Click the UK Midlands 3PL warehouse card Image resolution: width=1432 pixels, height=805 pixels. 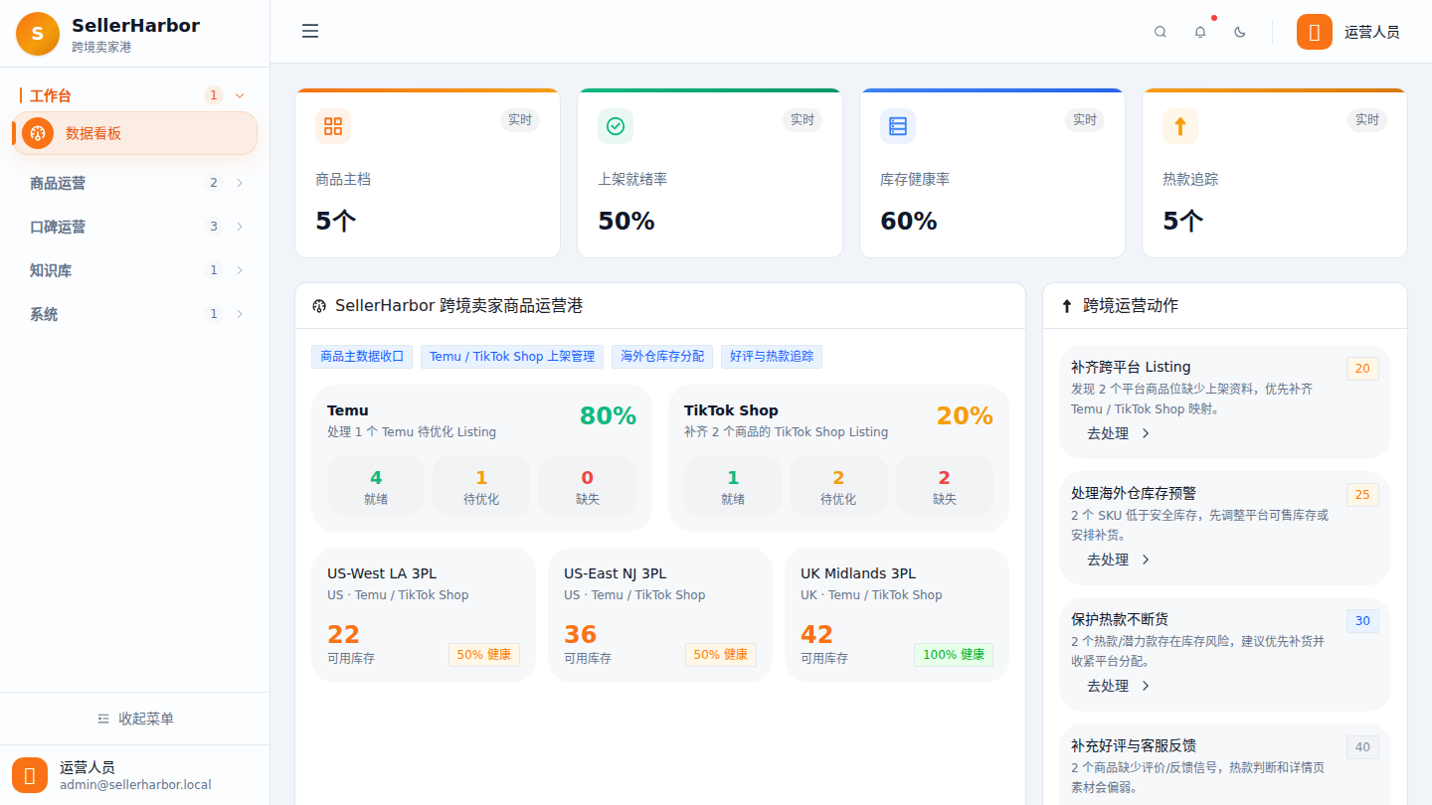897,615
